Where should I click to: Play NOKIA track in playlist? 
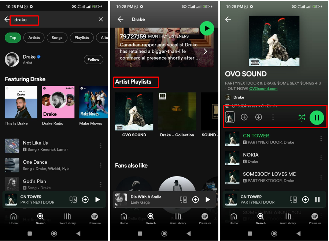point(271,158)
